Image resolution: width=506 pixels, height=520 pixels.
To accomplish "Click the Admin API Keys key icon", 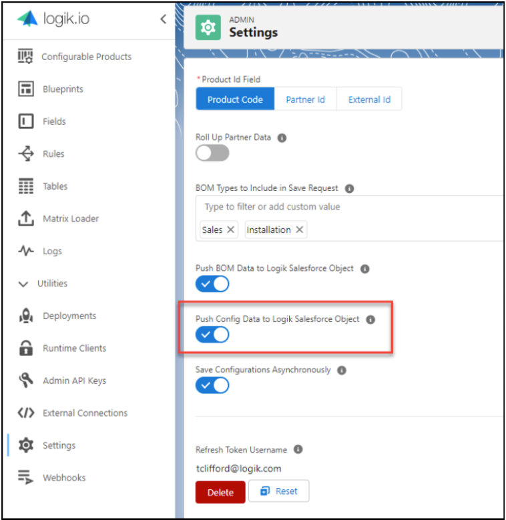I will (26, 380).
